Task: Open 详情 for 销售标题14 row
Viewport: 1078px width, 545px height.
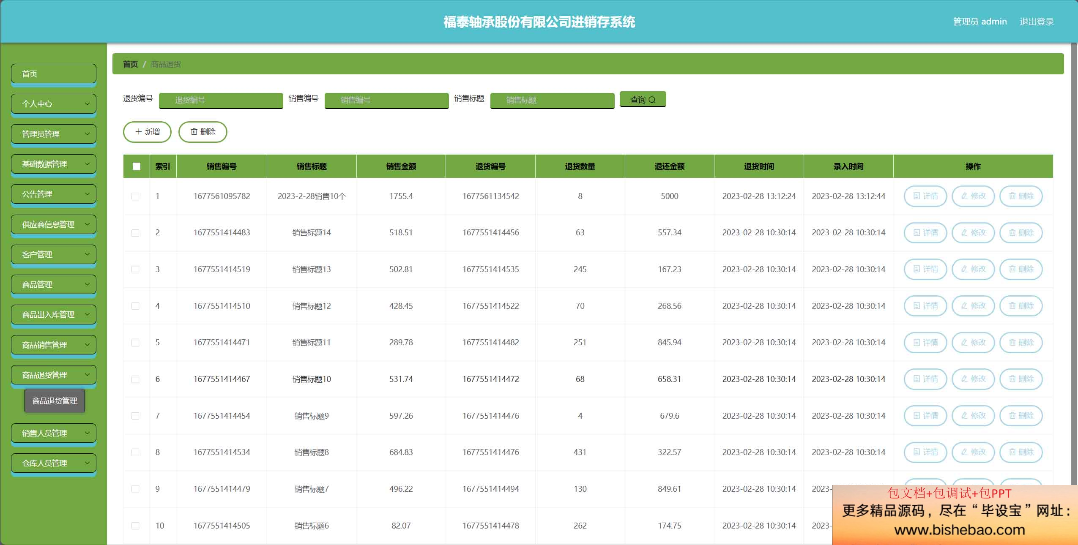Action: click(x=925, y=233)
